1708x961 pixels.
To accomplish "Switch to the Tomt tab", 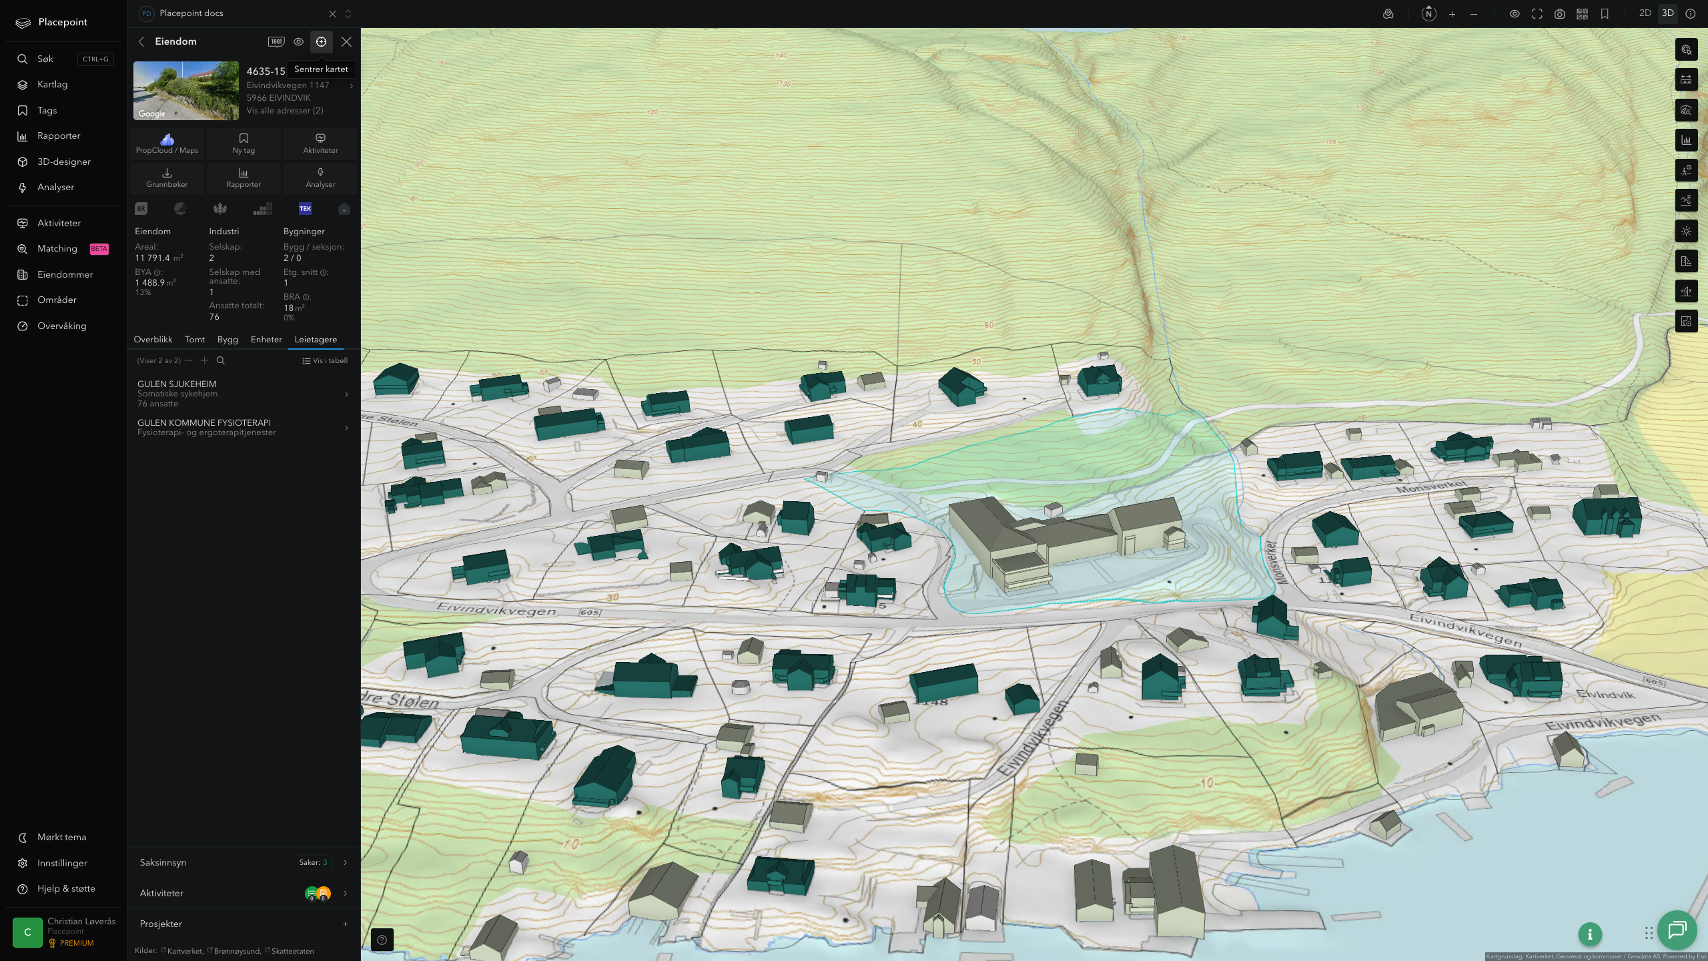I will [x=195, y=339].
